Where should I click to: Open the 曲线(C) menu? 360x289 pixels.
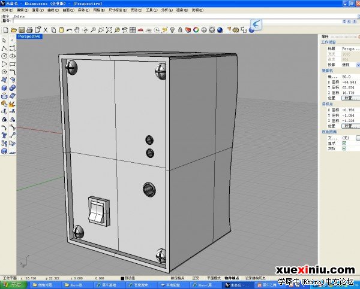pyautogui.click(x=53, y=10)
